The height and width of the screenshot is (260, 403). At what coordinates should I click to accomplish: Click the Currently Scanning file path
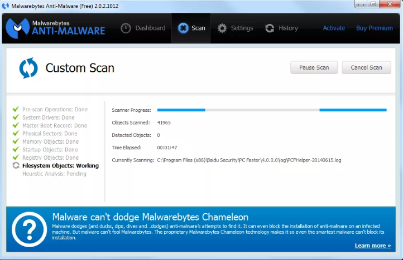coord(250,160)
